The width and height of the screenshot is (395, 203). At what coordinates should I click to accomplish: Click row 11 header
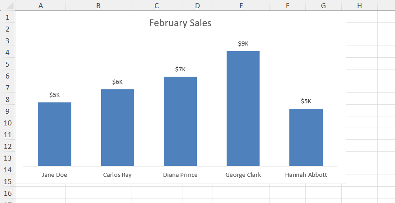tap(8, 134)
